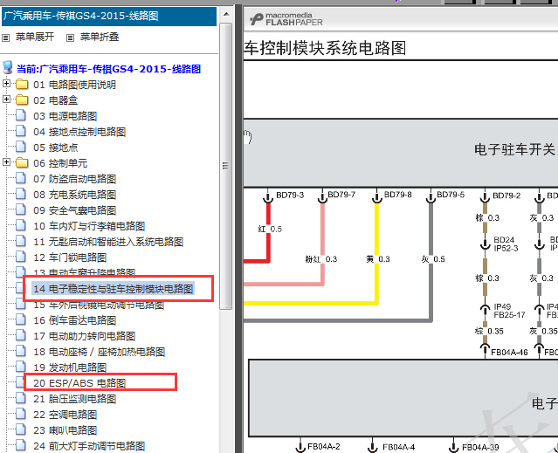Select 14 电子稳定性与驻车控制模块电路图

(x=114, y=289)
